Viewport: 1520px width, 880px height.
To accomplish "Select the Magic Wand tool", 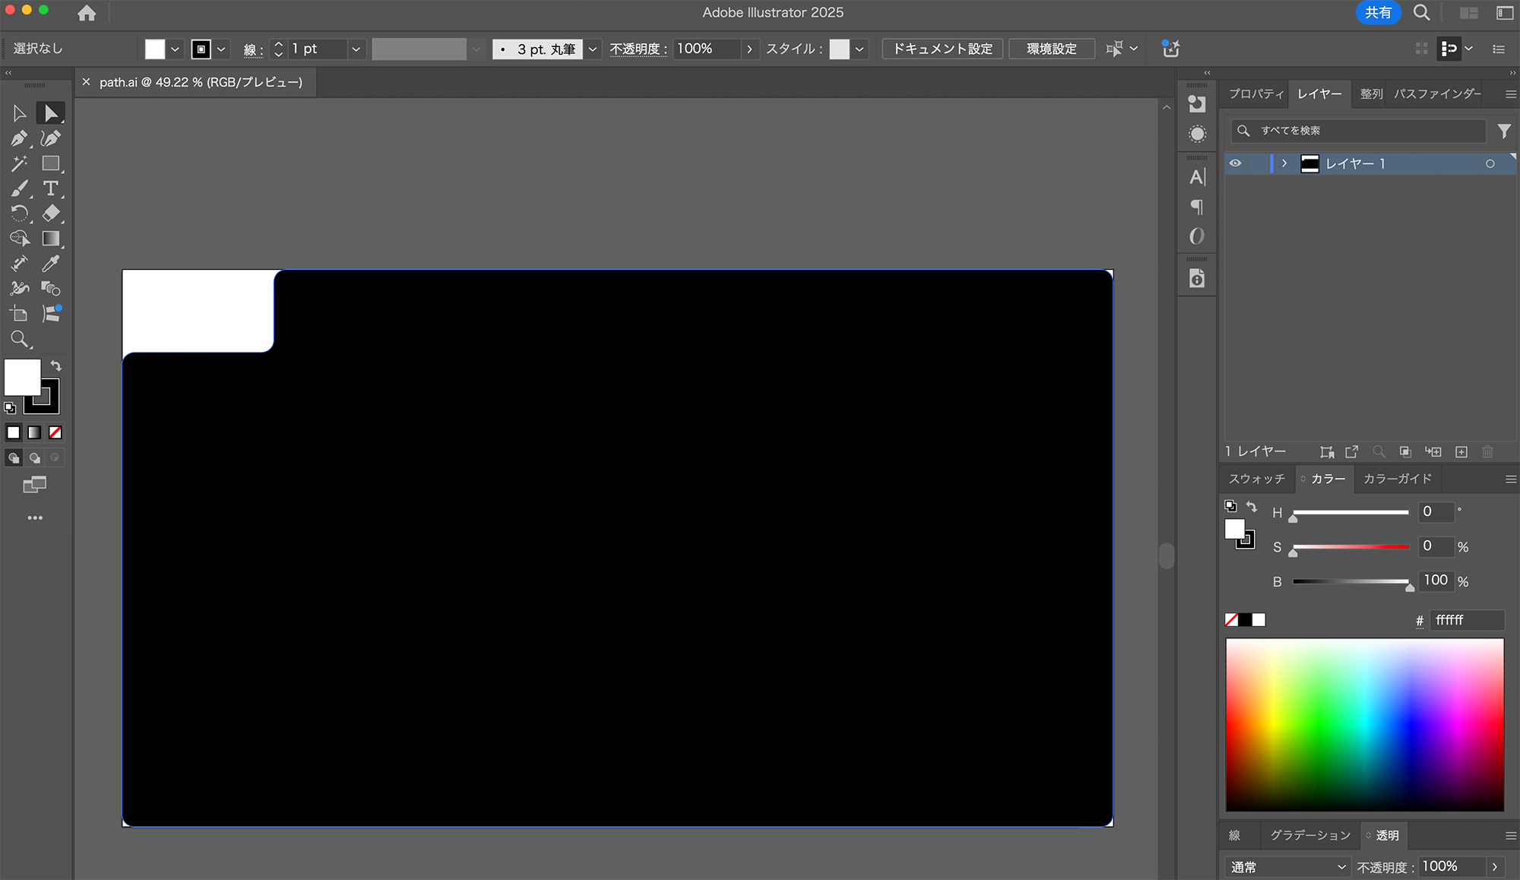I will point(19,163).
